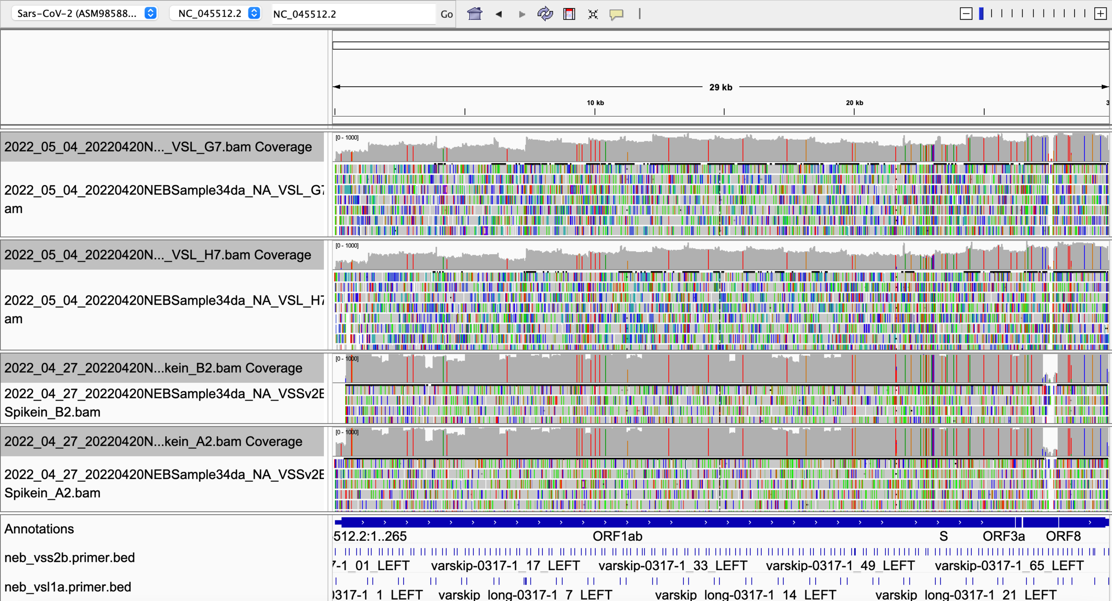
Task: Click the 10 kb ruler marker
Action: 595,103
